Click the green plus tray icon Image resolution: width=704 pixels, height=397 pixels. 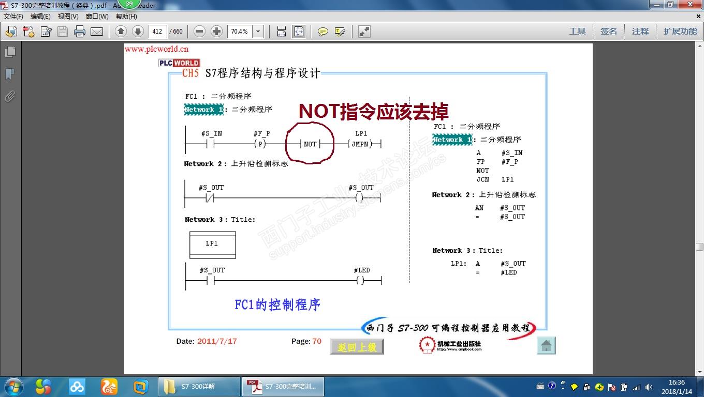pyautogui.click(x=599, y=387)
